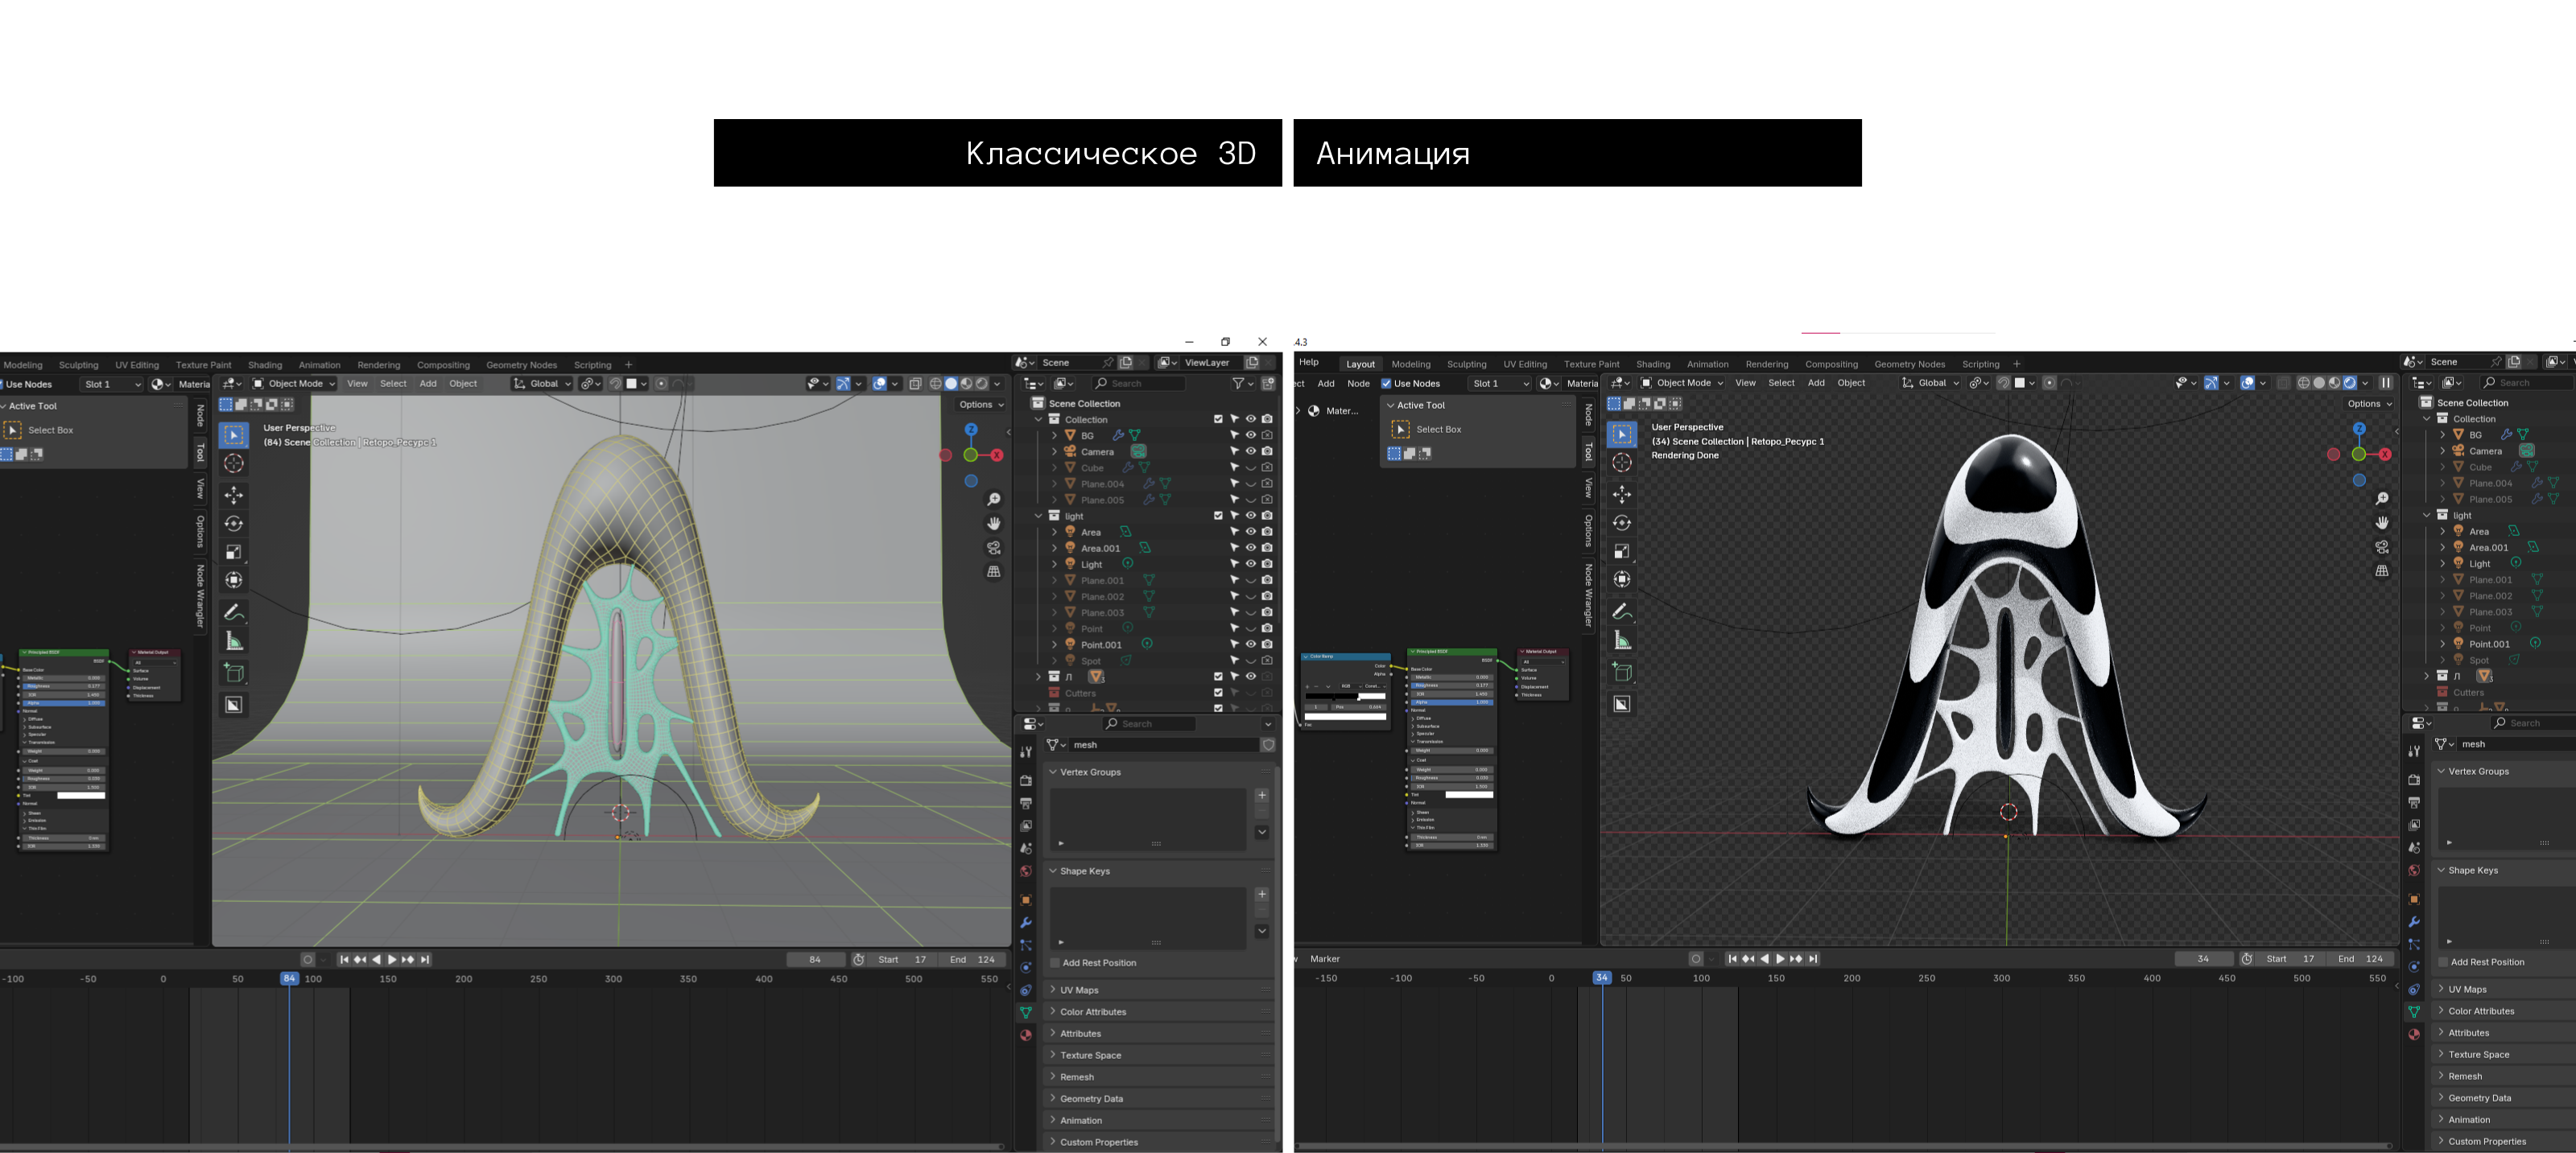This screenshot has height=1153, width=2576.
Task: Hide Camera object in left outliner
Action: tap(1250, 451)
